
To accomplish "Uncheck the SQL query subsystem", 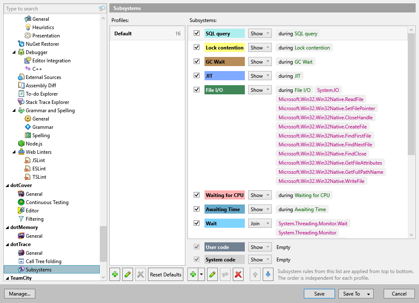I will 196,33.
